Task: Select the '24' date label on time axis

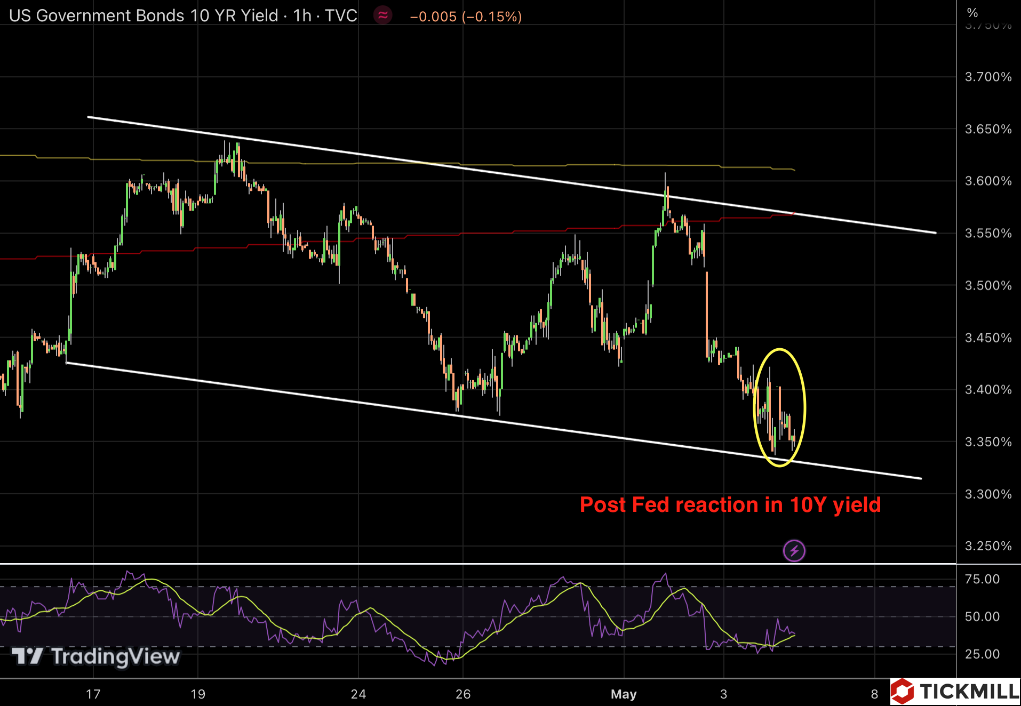Action: [358, 694]
